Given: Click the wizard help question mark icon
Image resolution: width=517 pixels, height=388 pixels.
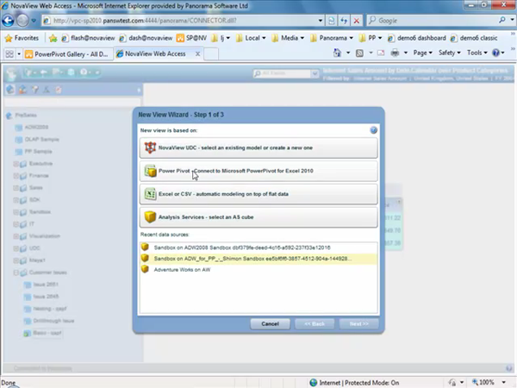Looking at the screenshot, I should click(374, 130).
